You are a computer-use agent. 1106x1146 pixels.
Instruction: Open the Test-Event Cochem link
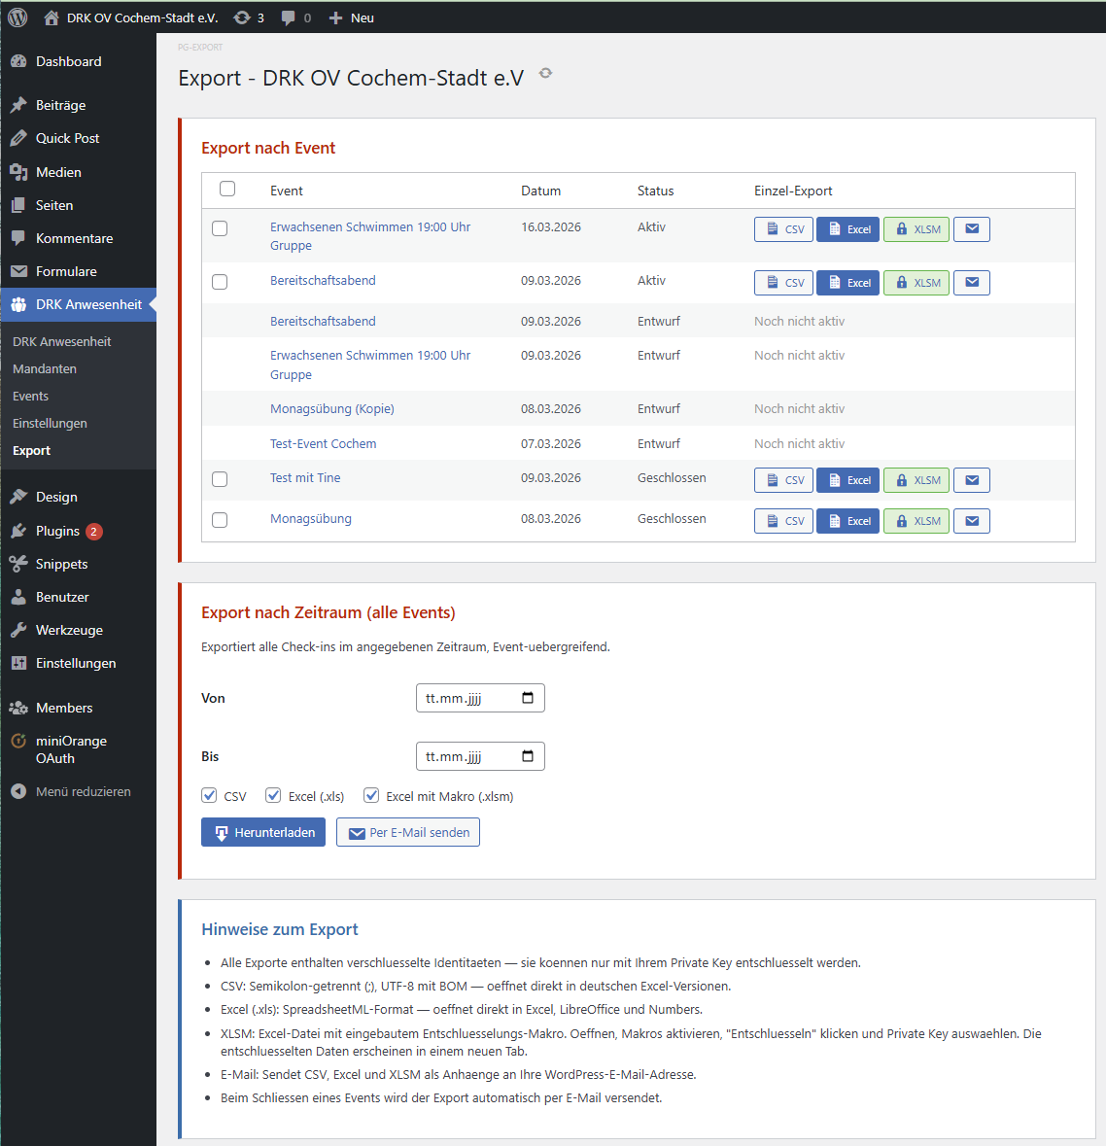[x=323, y=443]
